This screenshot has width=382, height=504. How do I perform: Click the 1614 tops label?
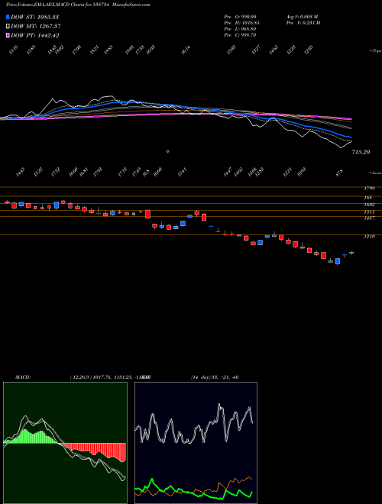[x=186, y=50]
